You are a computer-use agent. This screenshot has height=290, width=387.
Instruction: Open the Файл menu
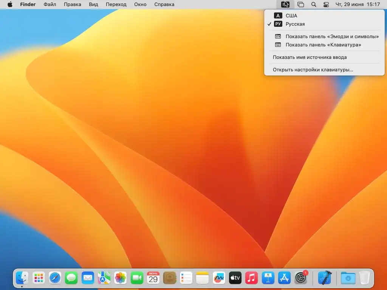tap(50, 5)
